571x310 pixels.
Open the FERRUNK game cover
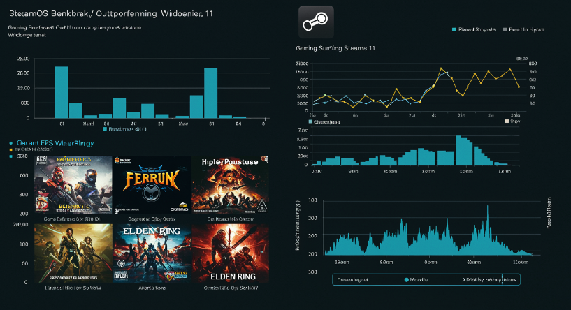coord(152,184)
